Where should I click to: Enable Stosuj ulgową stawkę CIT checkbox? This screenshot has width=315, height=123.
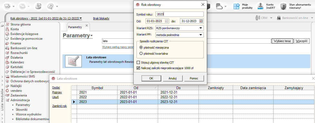139,63
